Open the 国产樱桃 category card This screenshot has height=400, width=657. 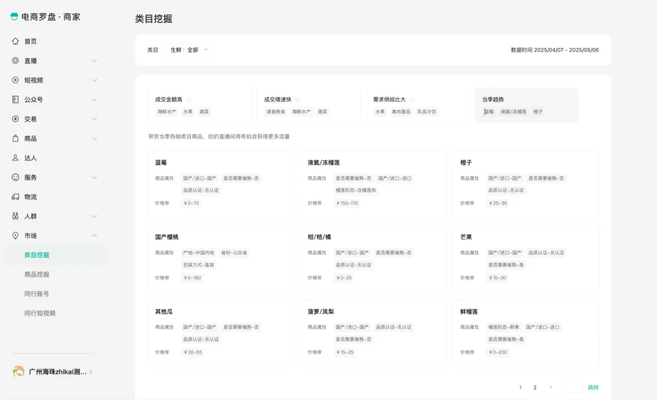tap(220, 258)
